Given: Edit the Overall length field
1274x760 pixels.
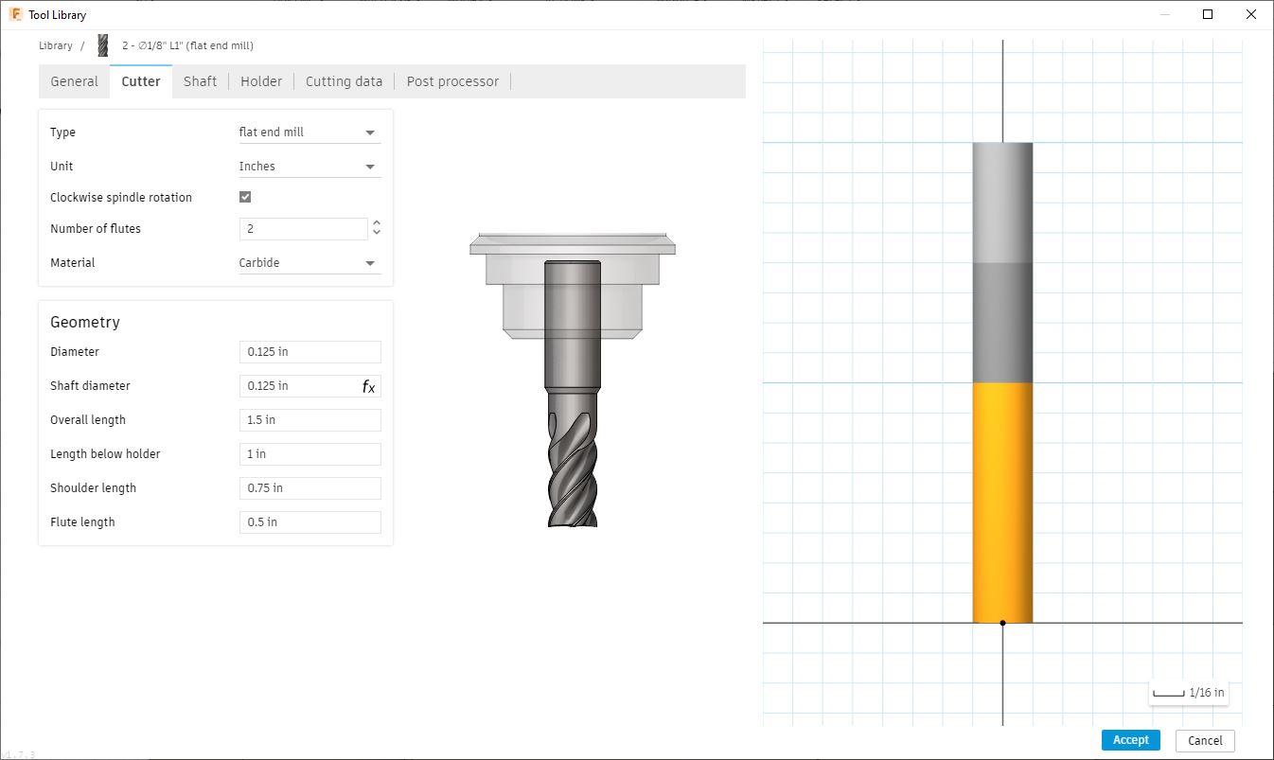Looking at the screenshot, I should pyautogui.click(x=310, y=420).
